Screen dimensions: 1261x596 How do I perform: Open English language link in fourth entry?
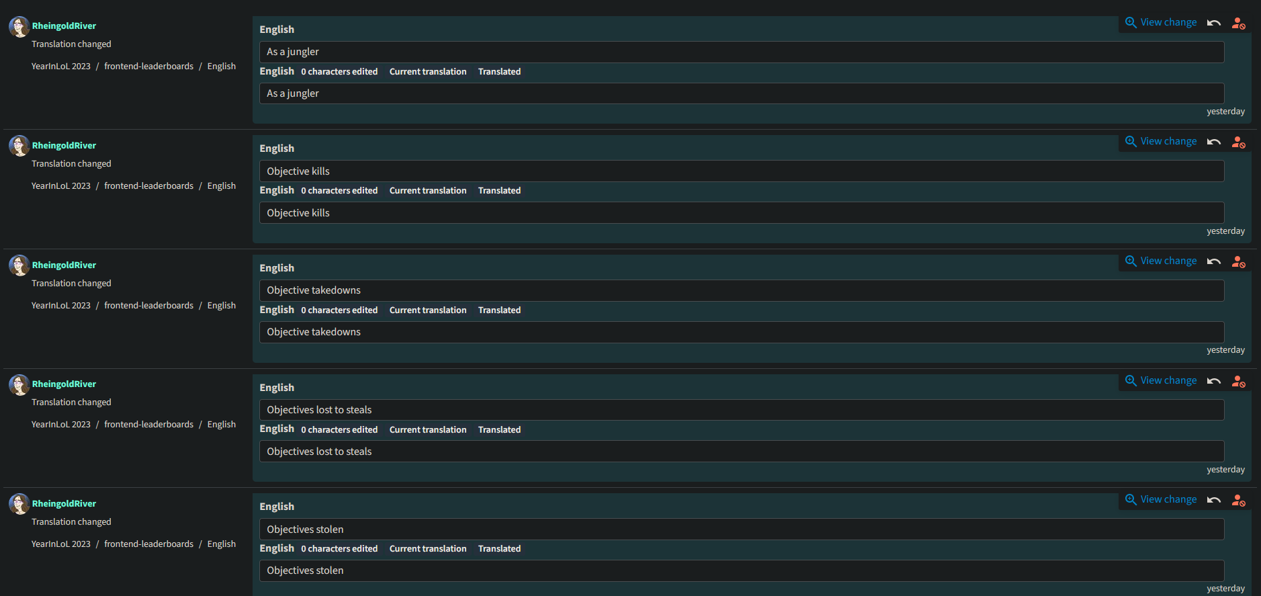(x=221, y=424)
